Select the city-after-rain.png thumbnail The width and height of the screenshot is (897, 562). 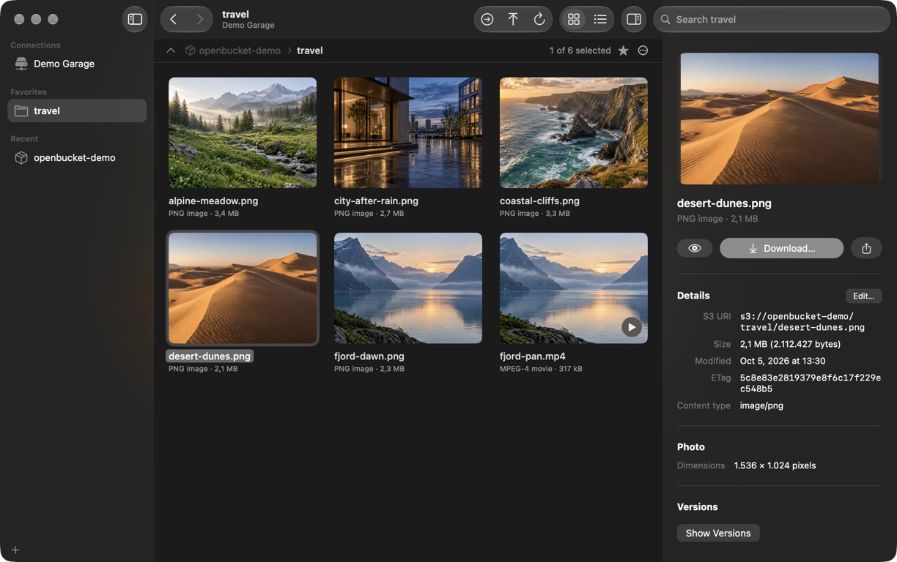coord(408,132)
